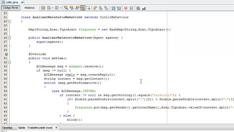234x132 pixels.
Task: Uncomment the selected lines using the toolbar icon
Action: 144,8
